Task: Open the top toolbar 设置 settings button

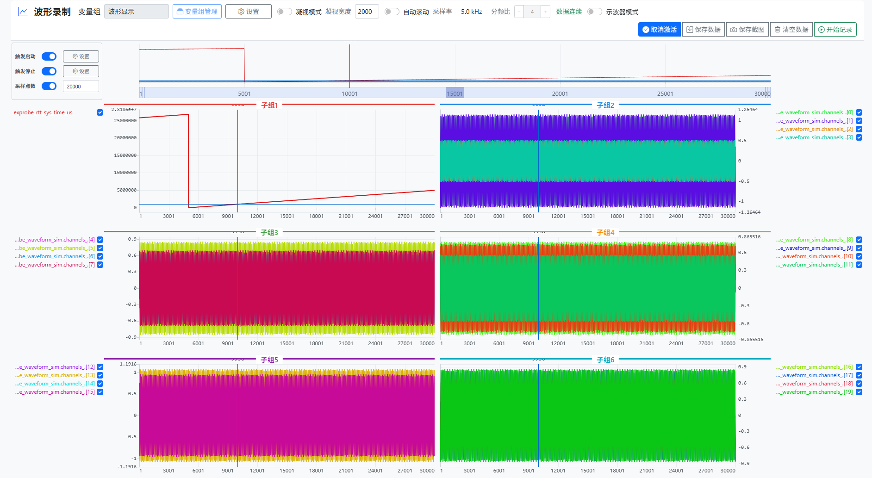Action: [249, 12]
